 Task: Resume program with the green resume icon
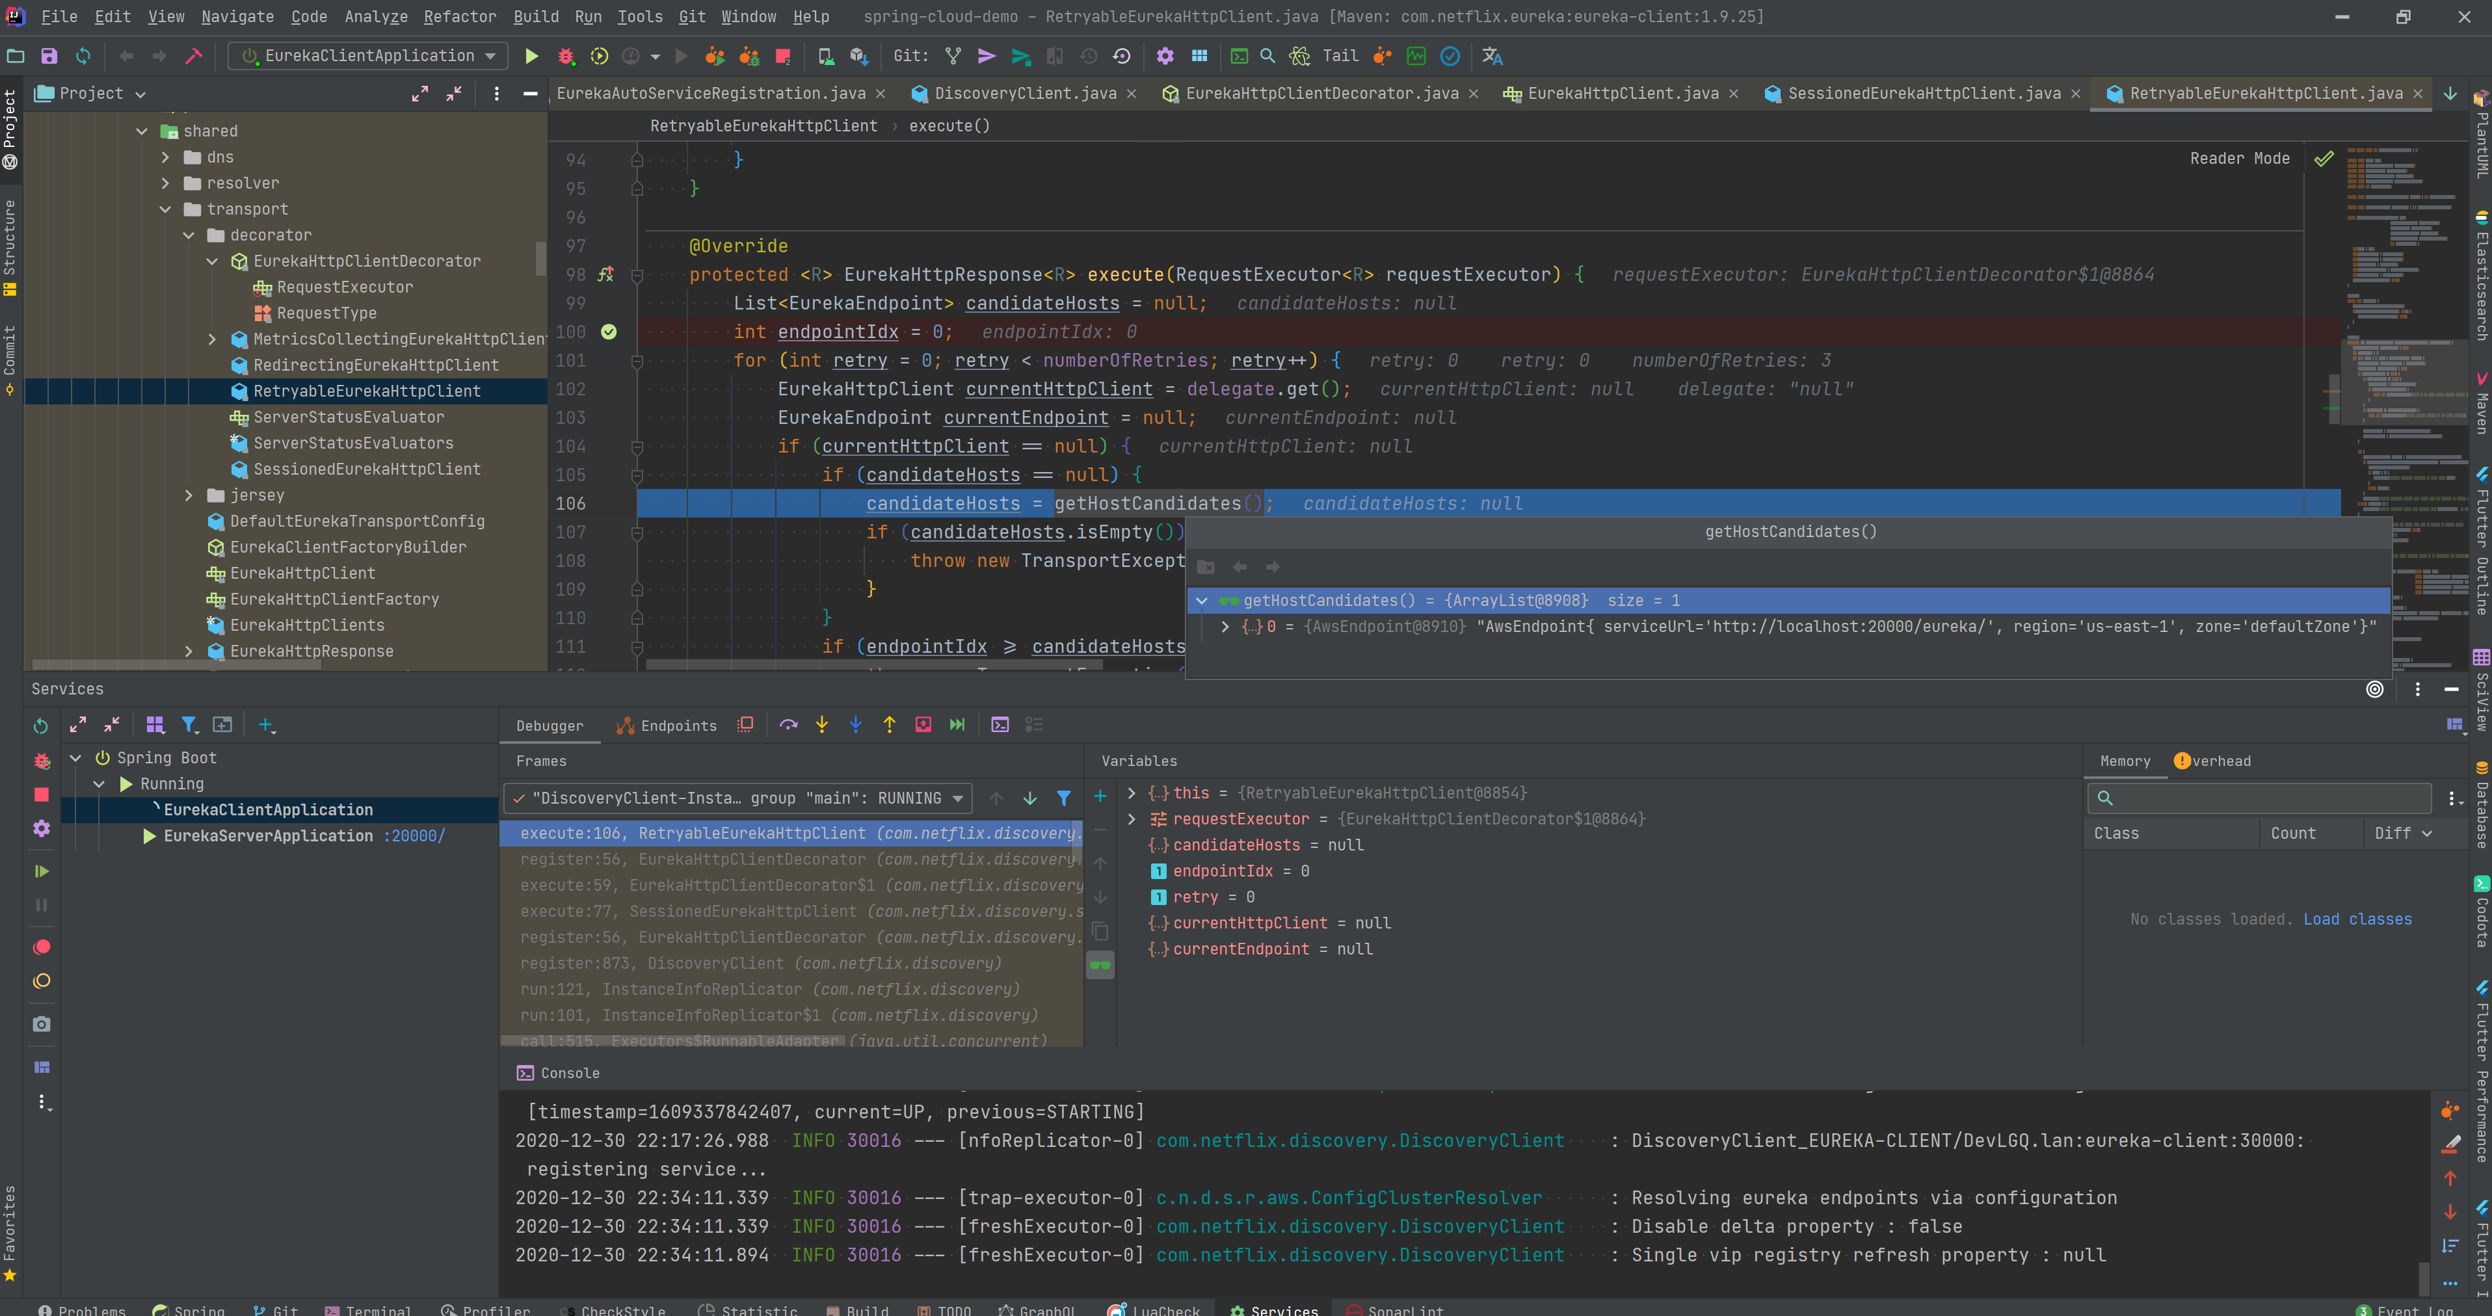tap(42, 871)
